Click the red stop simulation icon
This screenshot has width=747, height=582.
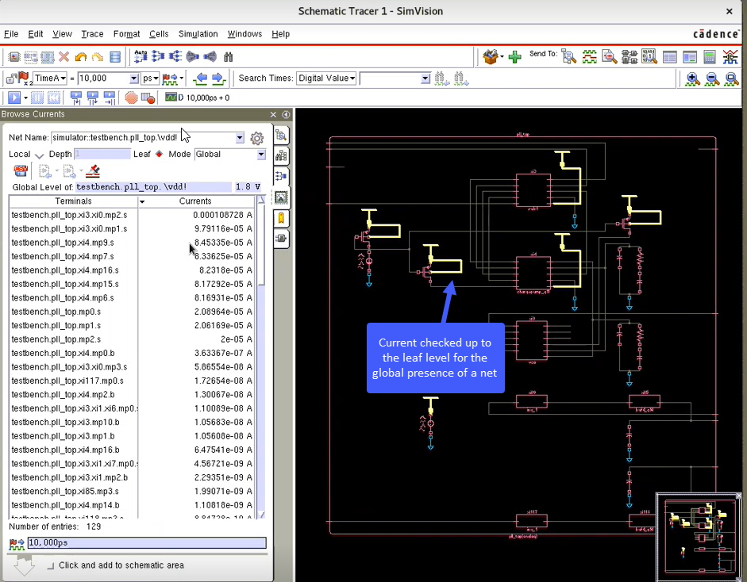(131, 98)
